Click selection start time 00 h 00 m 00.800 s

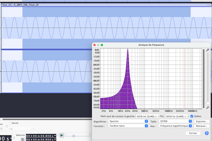40,136
